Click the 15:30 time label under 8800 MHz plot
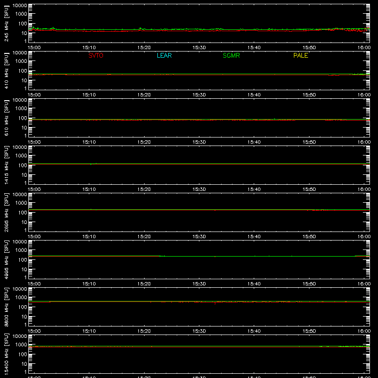378x378 pixels. coord(199,331)
